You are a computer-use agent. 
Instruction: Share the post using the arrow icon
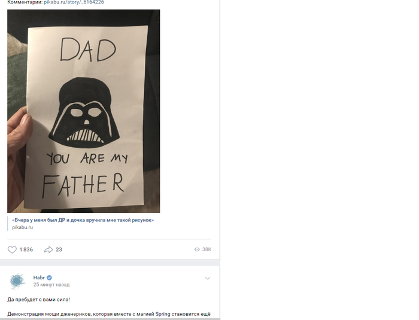pos(48,249)
